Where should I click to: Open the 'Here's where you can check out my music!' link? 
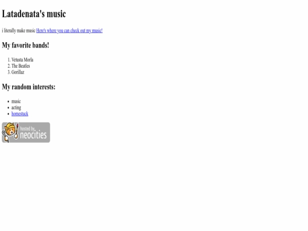tap(70, 31)
